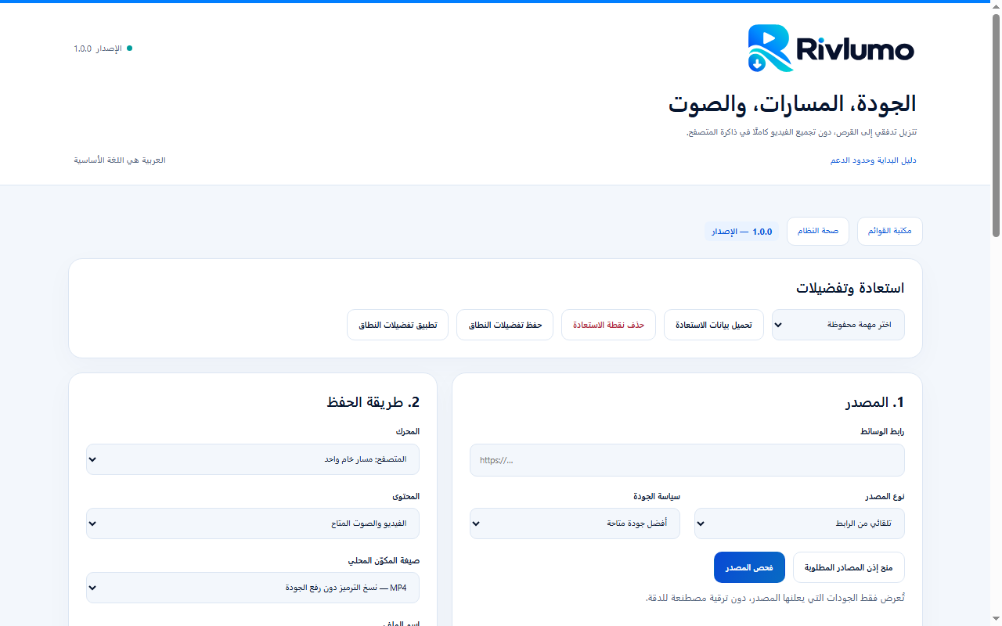Viewport: 1002px width, 626px height.
Task: Click the "منح إذن المصادر المطلوبة" button
Action: 849,568
